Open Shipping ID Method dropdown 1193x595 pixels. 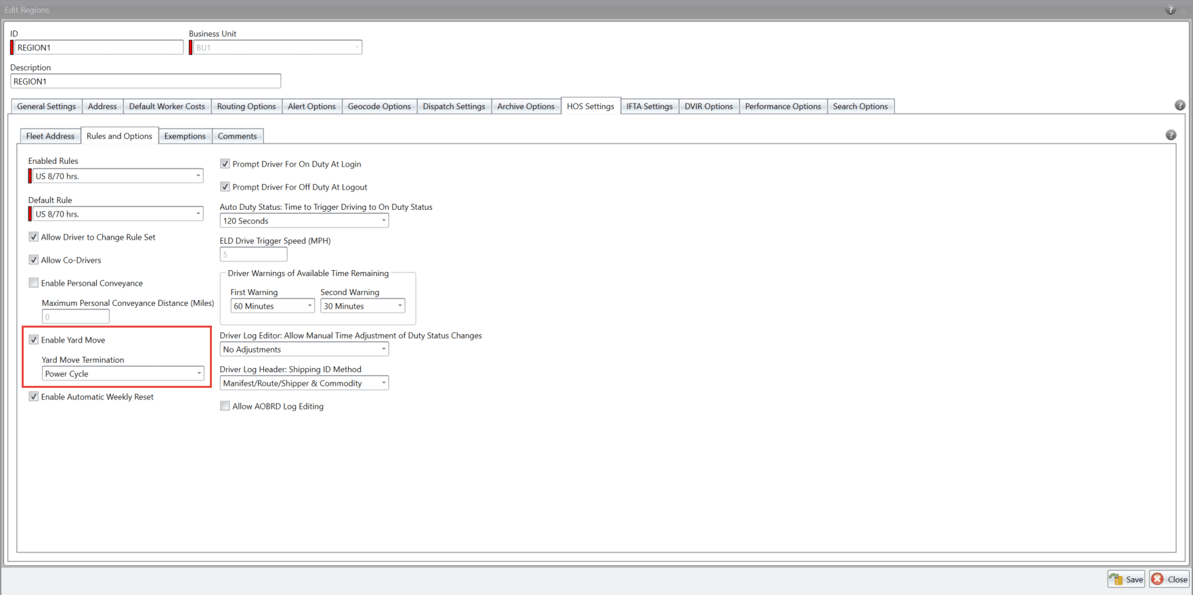click(x=383, y=383)
